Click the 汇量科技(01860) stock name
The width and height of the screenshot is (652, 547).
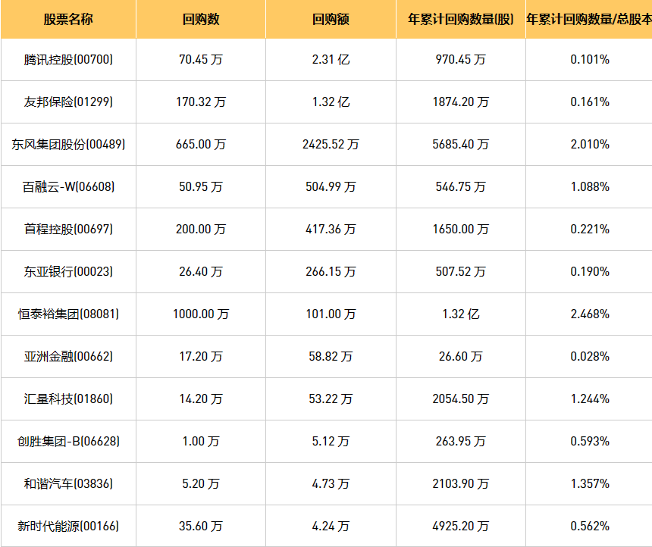point(68,399)
